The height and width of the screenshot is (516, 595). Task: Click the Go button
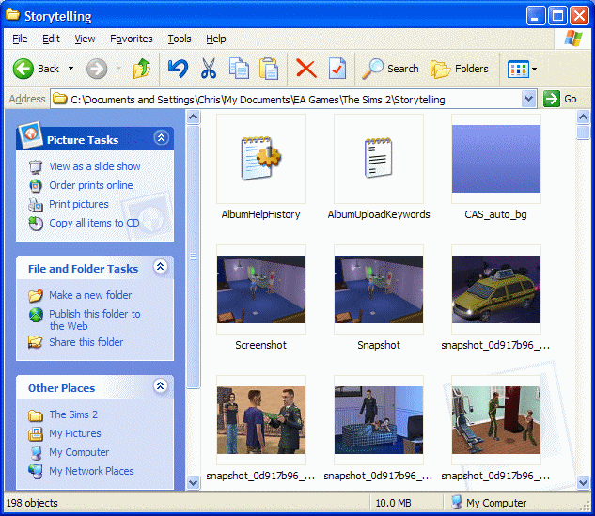click(x=560, y=100)
